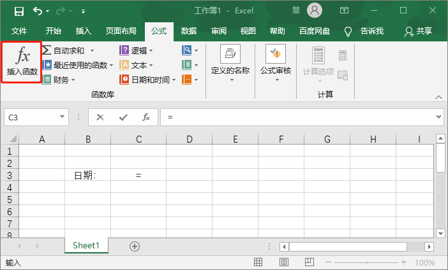Click the Insert Function (插入函数) button
The height and width of the screenshot is (270, 448).
click(x=22, y=62)
